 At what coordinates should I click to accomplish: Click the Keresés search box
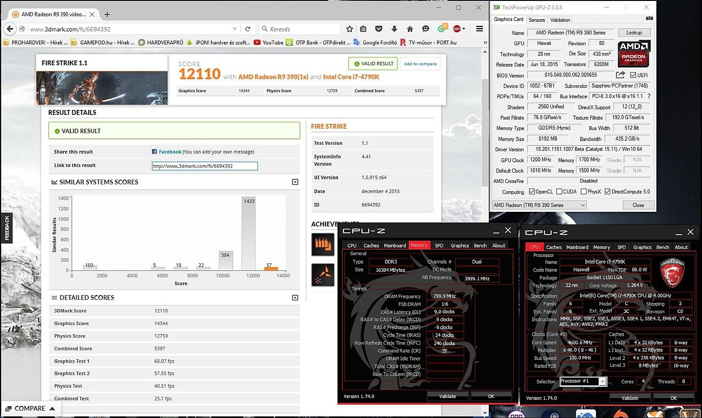pyautogui.click(x=299, y=29)
